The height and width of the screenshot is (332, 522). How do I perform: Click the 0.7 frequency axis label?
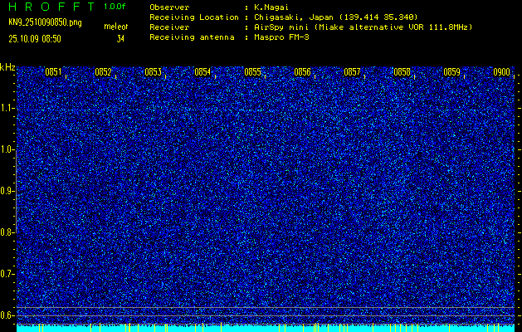(x=7, y=274)
